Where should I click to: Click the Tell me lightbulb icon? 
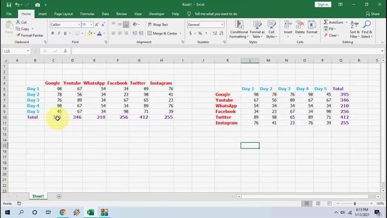point(189,14)
